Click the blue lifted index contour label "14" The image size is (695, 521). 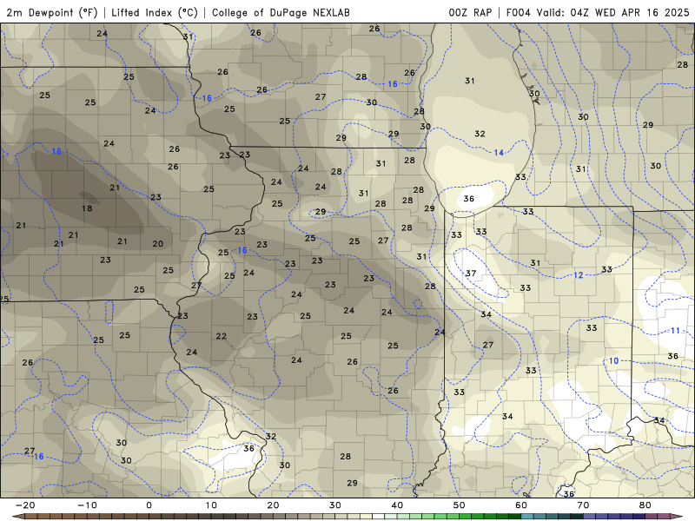tap(499, 153)
